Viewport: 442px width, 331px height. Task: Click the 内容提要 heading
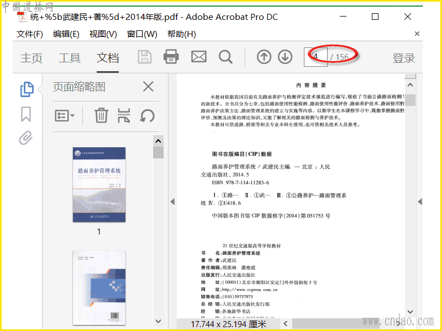pos(311,85)
